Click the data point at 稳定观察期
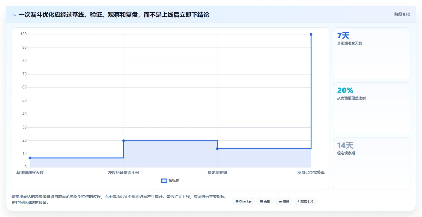The height and width of the screenshot is (217, 422). (x=217, y=148)
